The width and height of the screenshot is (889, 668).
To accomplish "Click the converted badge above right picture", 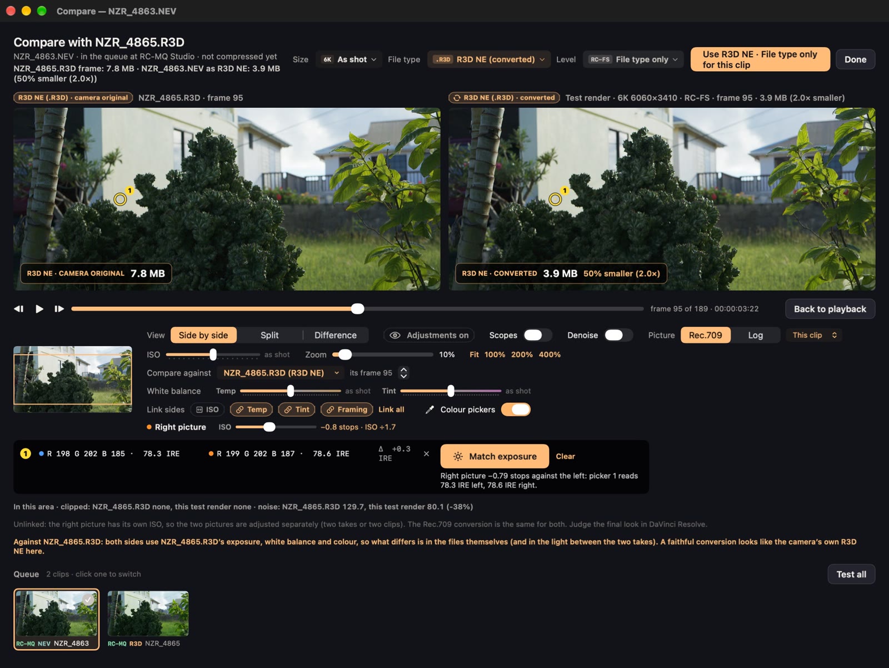I will (x=504, y=98).
